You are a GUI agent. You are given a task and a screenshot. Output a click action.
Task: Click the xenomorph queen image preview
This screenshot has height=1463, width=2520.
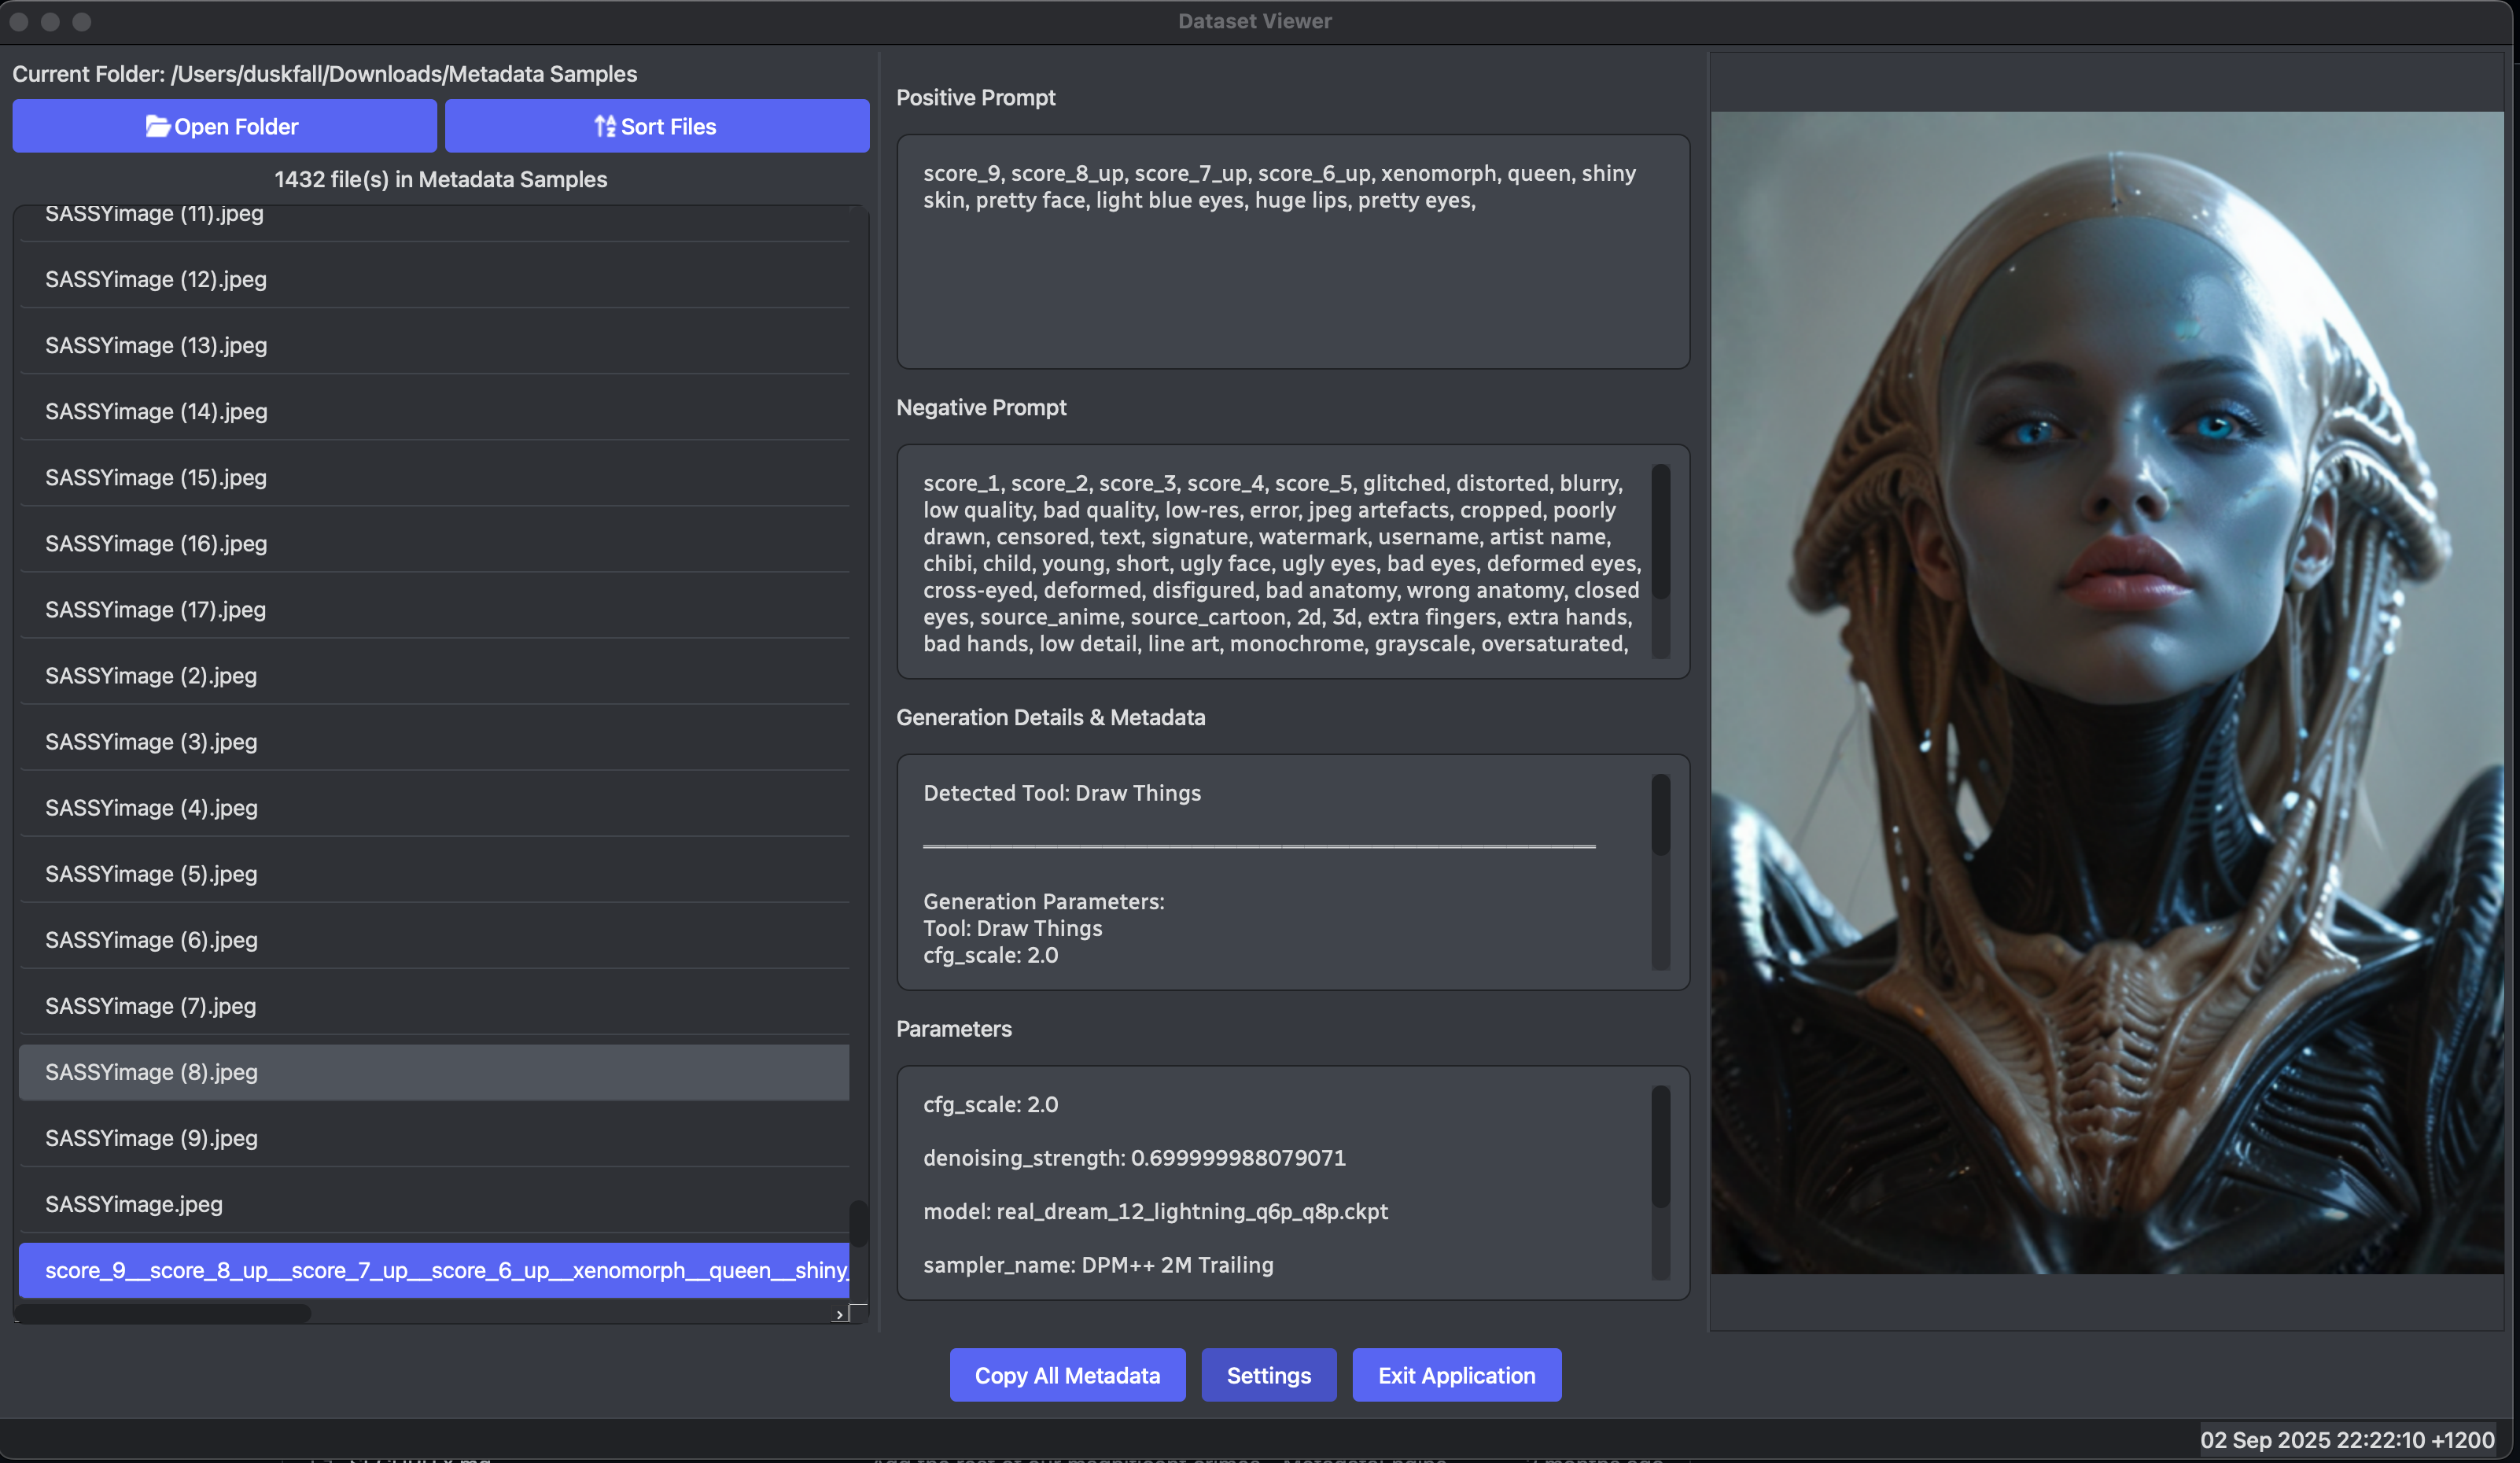pos(2106,692)
